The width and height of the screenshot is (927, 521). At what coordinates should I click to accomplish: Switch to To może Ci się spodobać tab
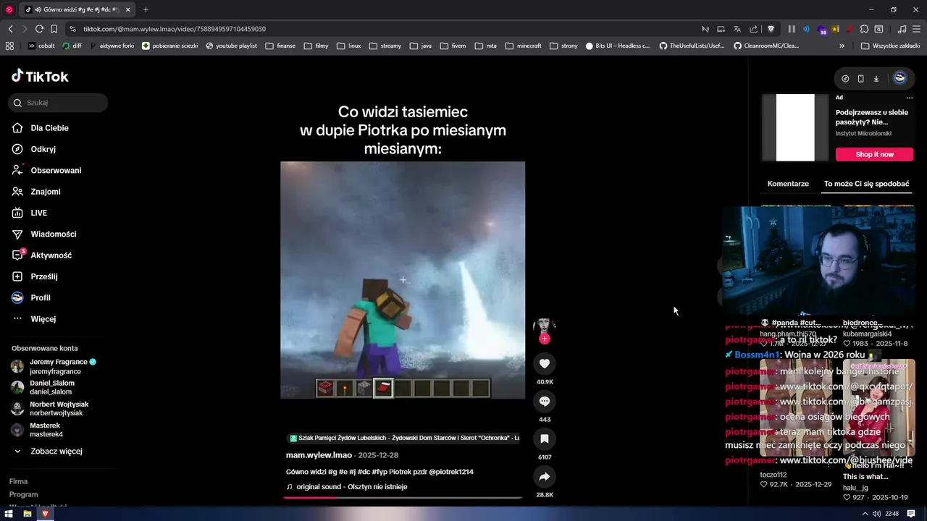(866, 184)
